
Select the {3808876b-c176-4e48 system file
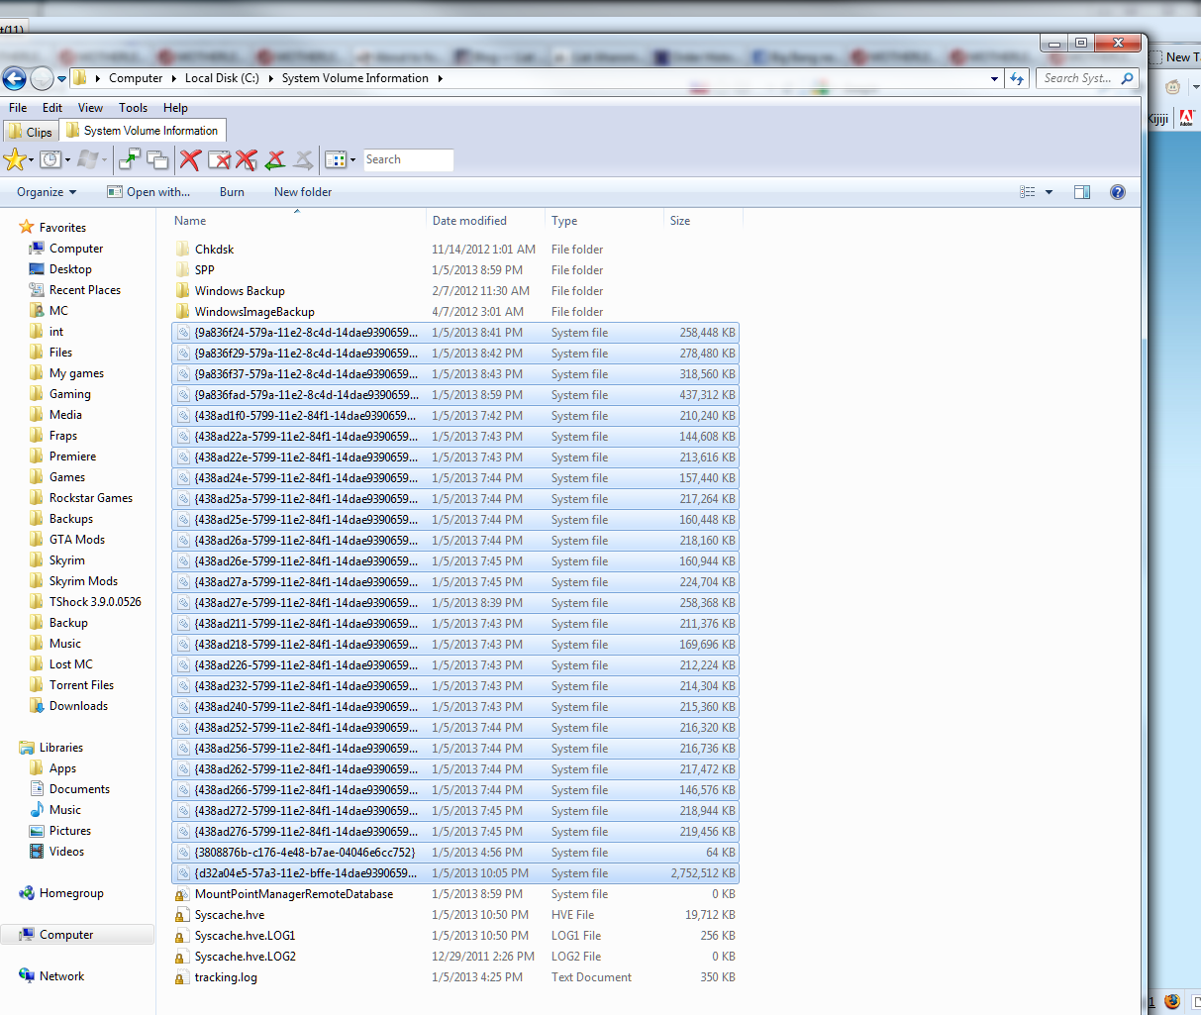(455, 853)
